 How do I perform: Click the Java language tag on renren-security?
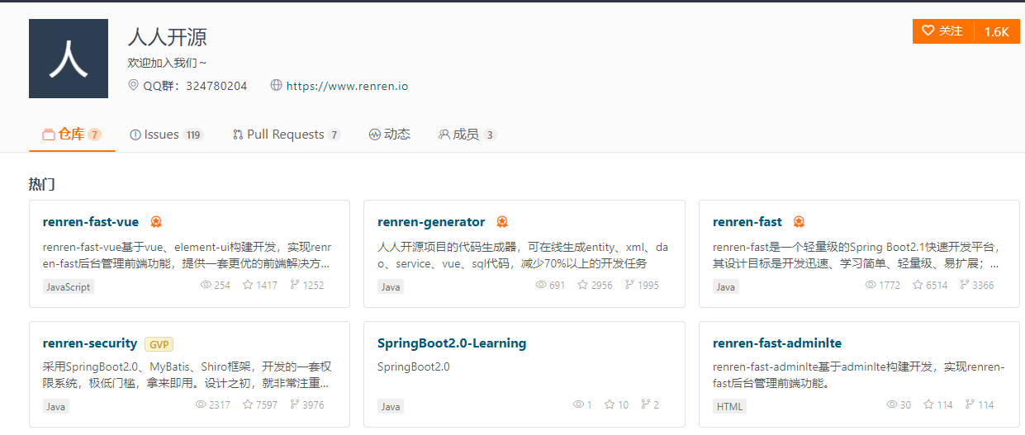[x=56, y=406]
